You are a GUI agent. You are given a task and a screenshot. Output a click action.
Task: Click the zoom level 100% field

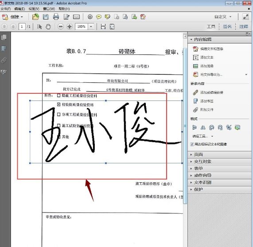click(82, 27)
